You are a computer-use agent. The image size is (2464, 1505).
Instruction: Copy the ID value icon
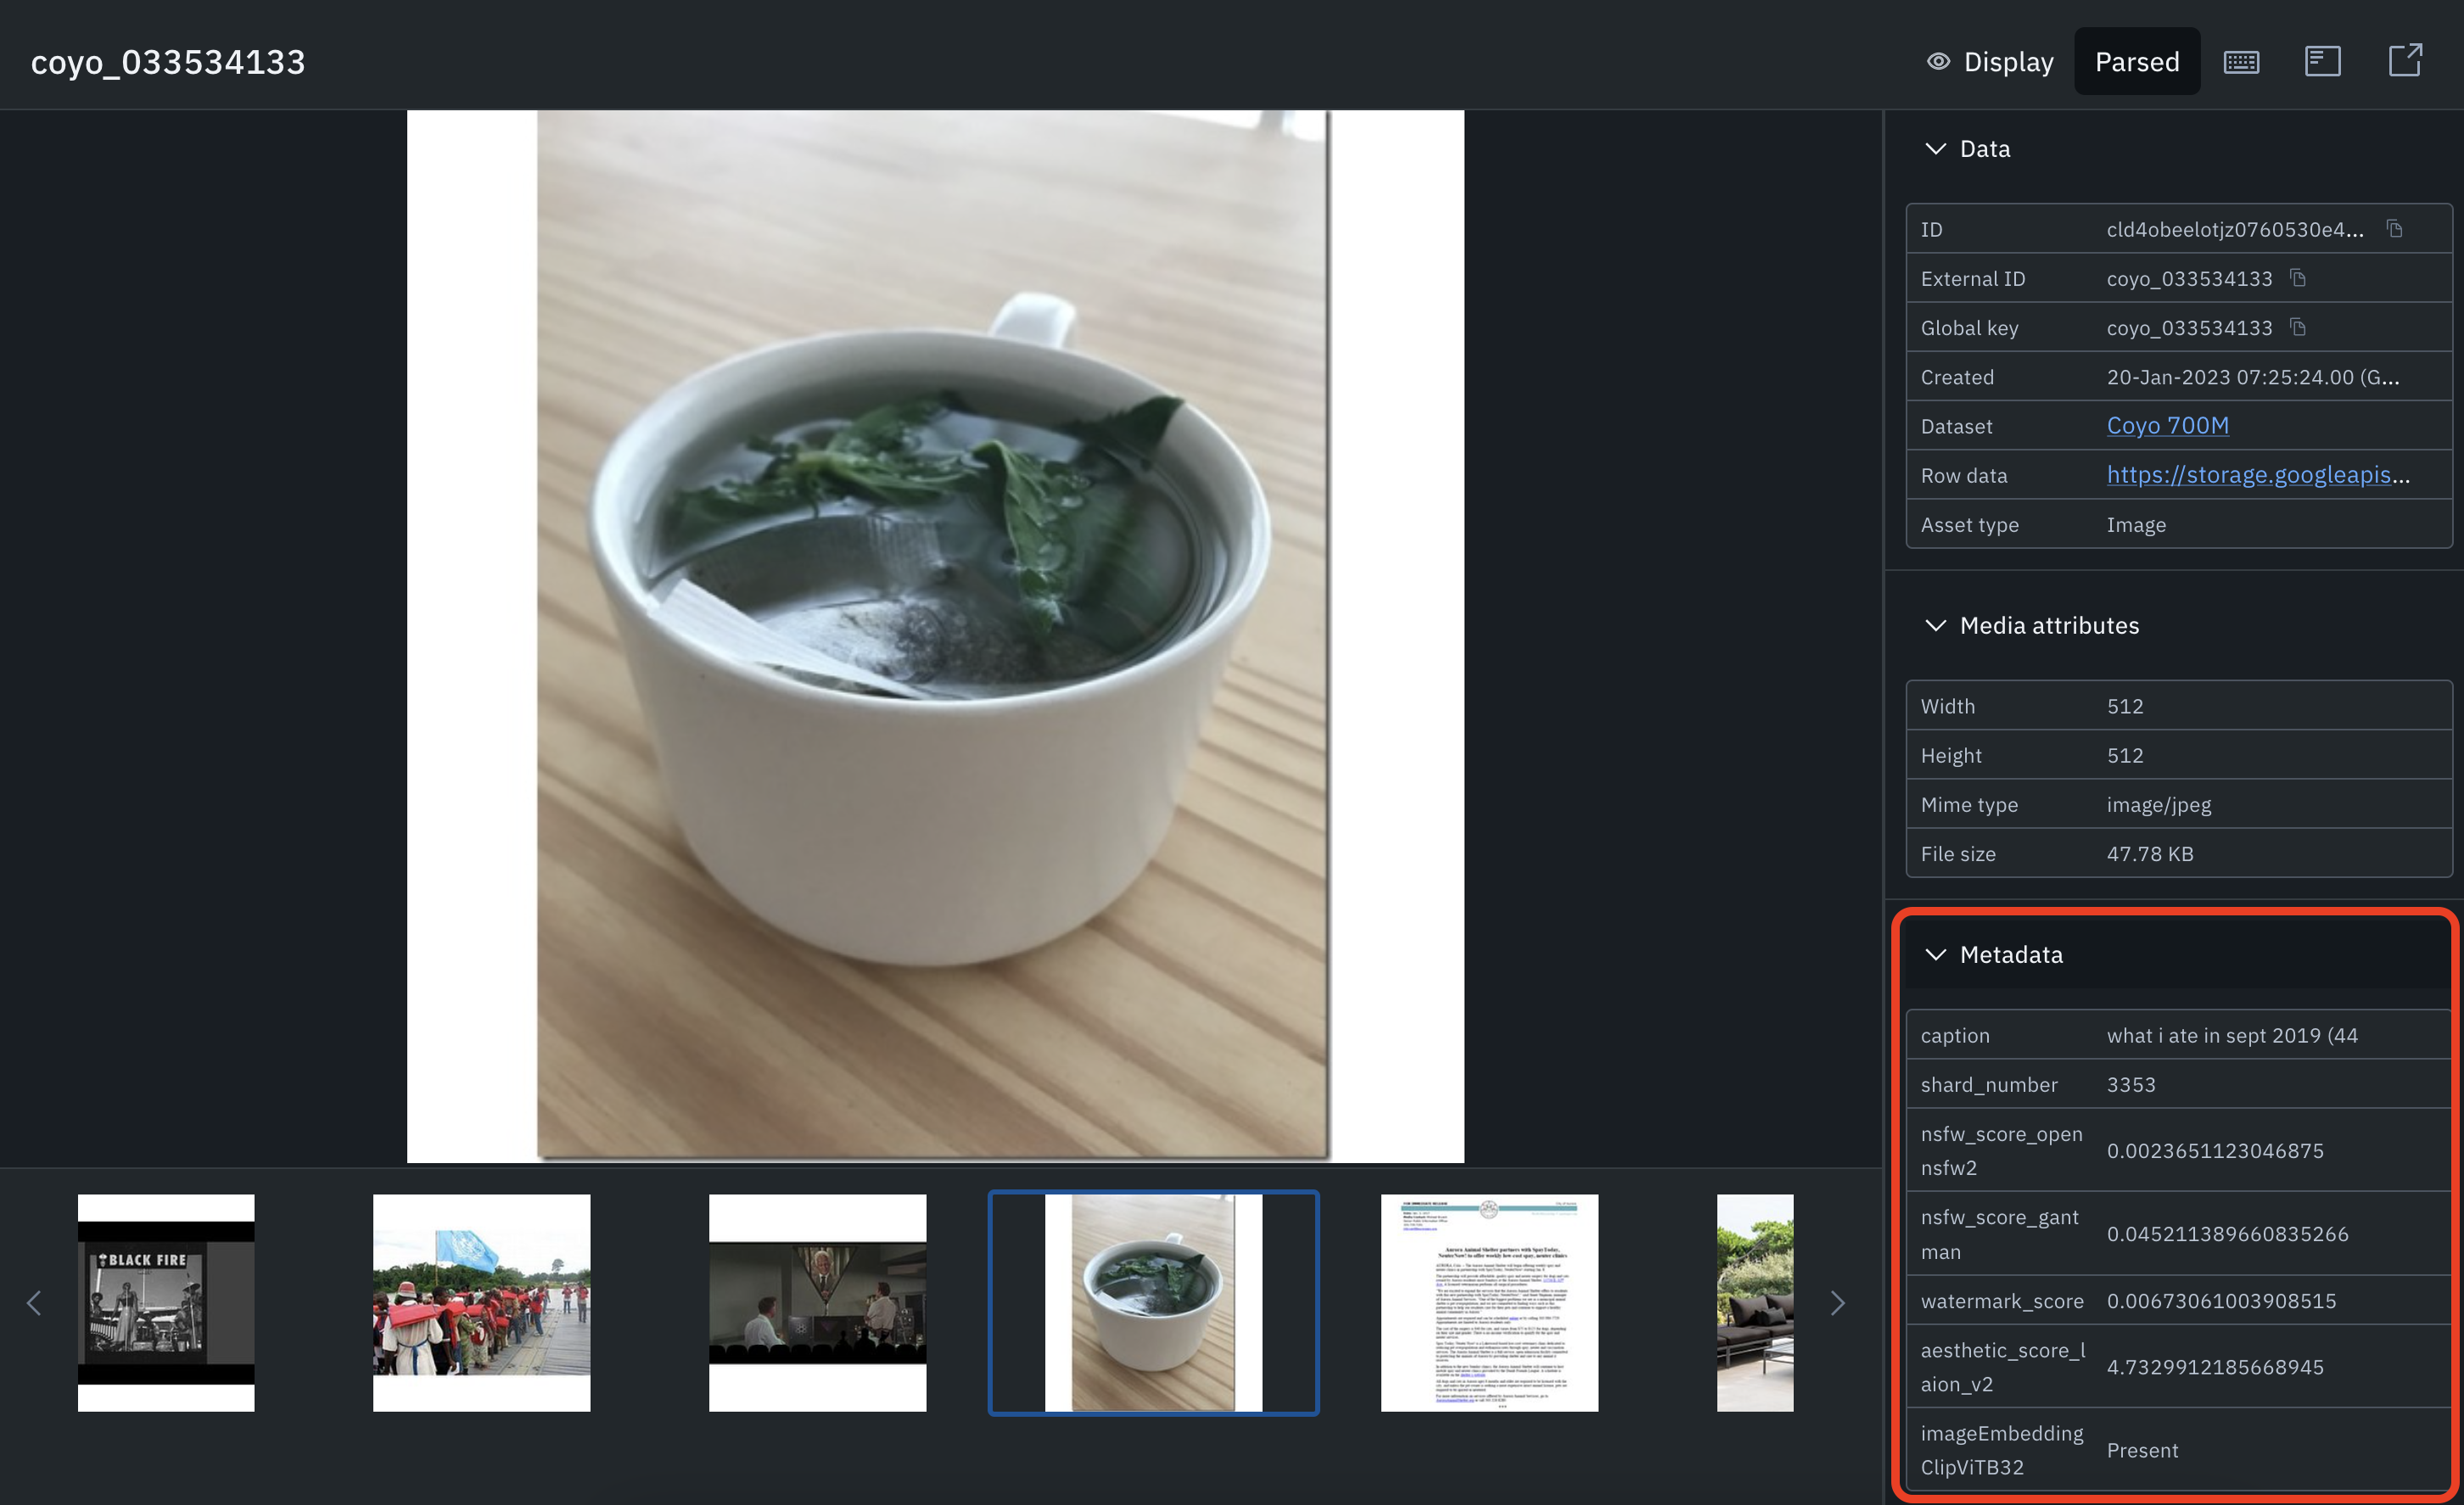[2394, 229]
